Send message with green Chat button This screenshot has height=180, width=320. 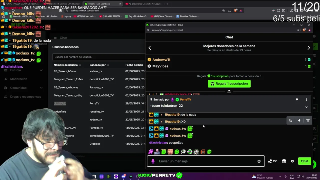pyautogui.click(x=304, y=161)
